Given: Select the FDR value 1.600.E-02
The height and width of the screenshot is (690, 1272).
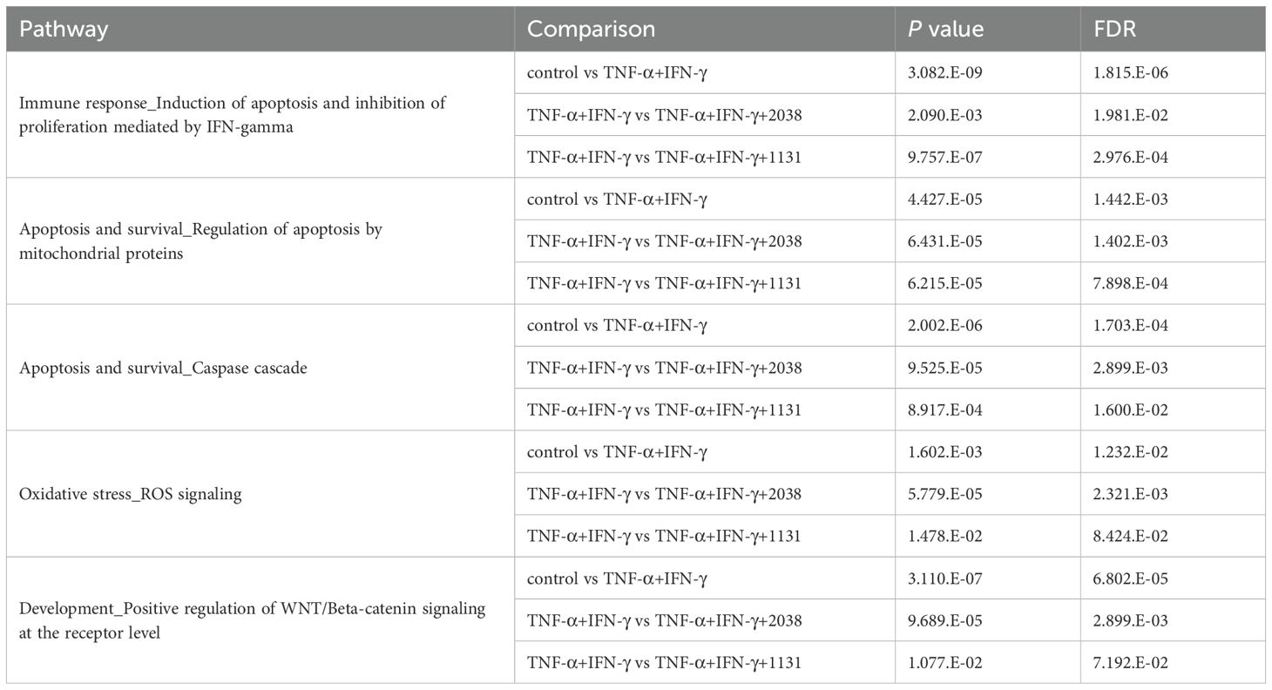Looking at the screenshot, I should pyautogui.click(x=1131, y=409).
